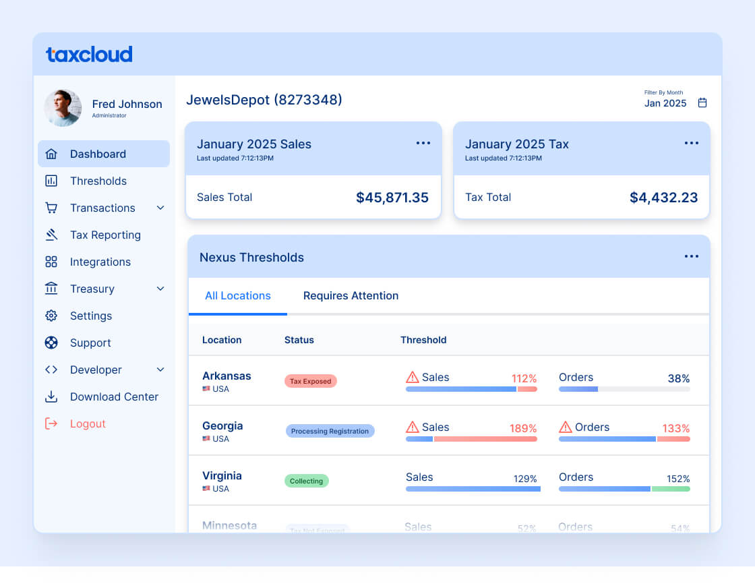Click the Collecting status badge
The width and height of the screenshot is (755, 588).
coord(306,481)
